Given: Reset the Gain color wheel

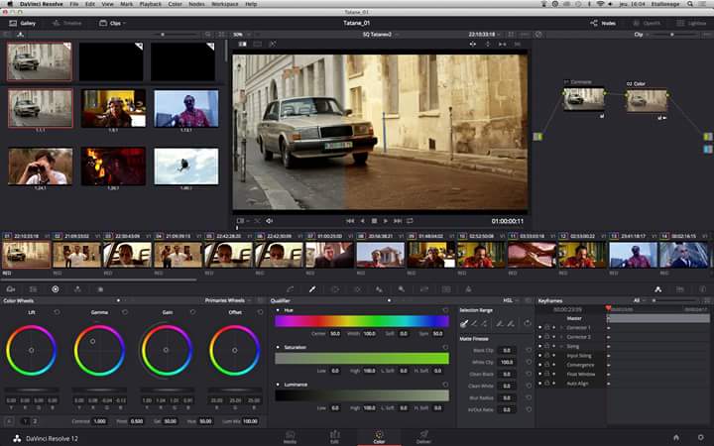Looking at the screenshot, I should click(192, 312).
